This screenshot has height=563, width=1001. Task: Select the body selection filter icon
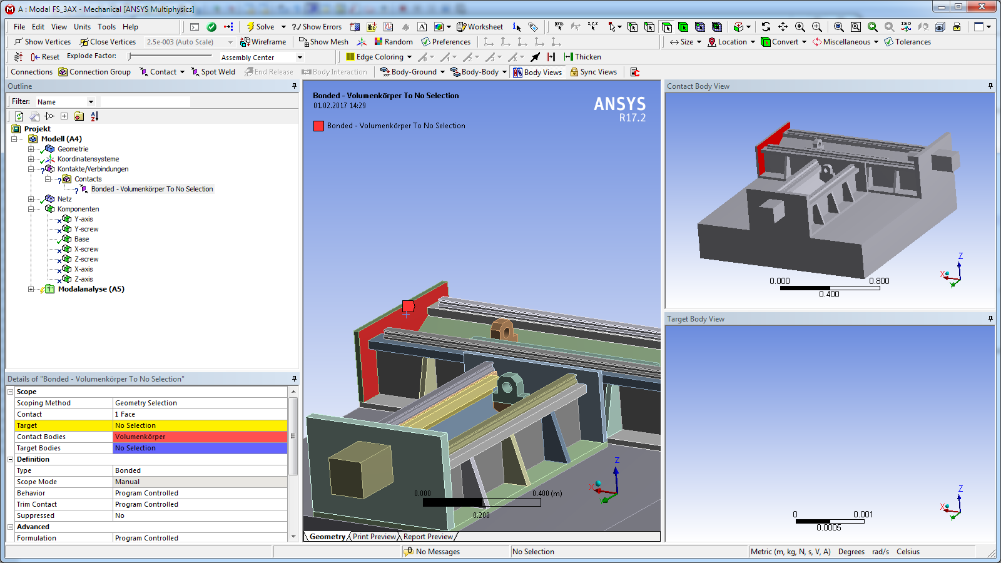tap(683, 27)
